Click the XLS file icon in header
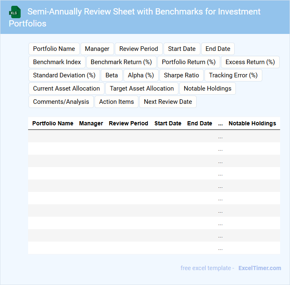 point(15,12)
